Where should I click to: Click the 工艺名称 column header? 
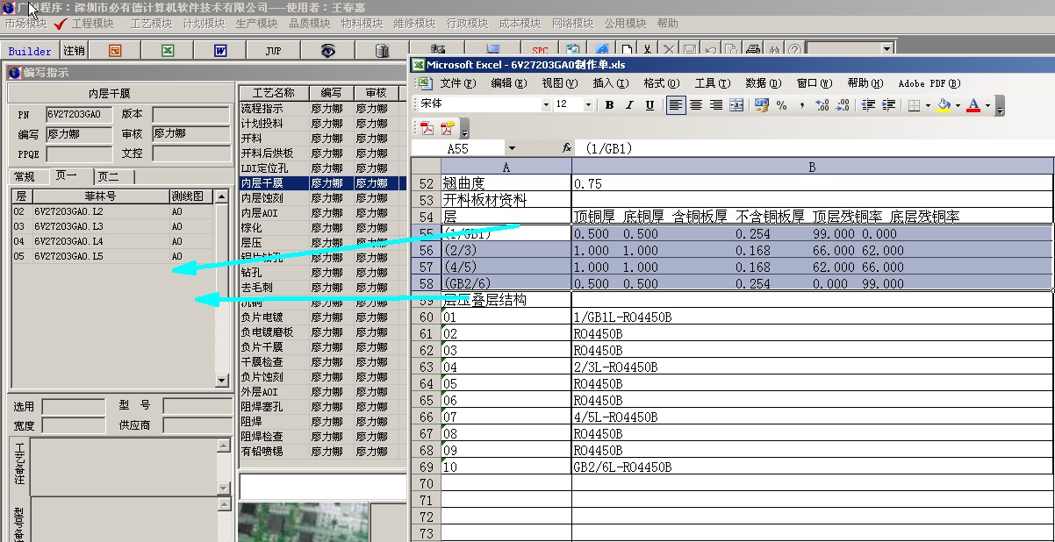[x=273, y=93]
